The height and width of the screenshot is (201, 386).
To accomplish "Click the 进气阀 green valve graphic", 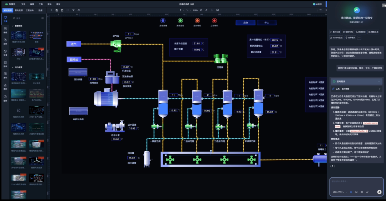I will pos(116,45).
